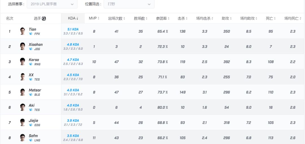This screenshot has height=144, width=305.
Task: Click the 4.7 KDA value
Action: (x=73, y=60)
